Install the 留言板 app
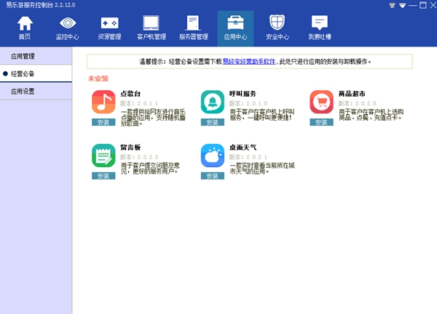Image resolution: width=437 pixels, height=314 pixels. click(x=103, y=175)
